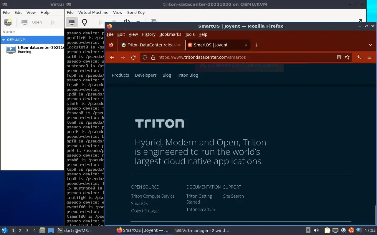Click the run VM play icon beside Open
377x235 pixels.
(53, 22)
